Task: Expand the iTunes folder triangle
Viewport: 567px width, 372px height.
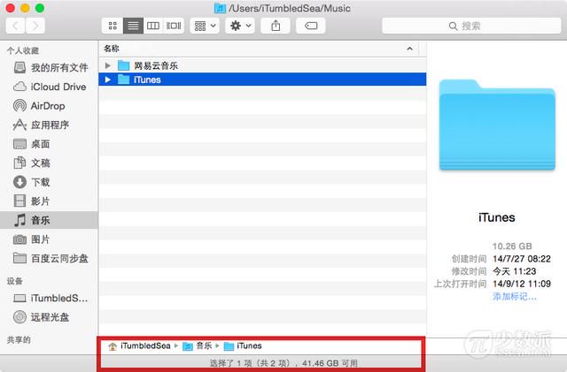Action: tap(107, 80)
